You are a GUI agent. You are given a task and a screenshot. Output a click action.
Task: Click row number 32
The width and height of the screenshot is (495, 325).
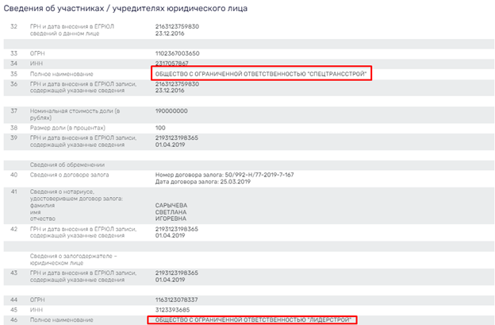click(13, 26)
